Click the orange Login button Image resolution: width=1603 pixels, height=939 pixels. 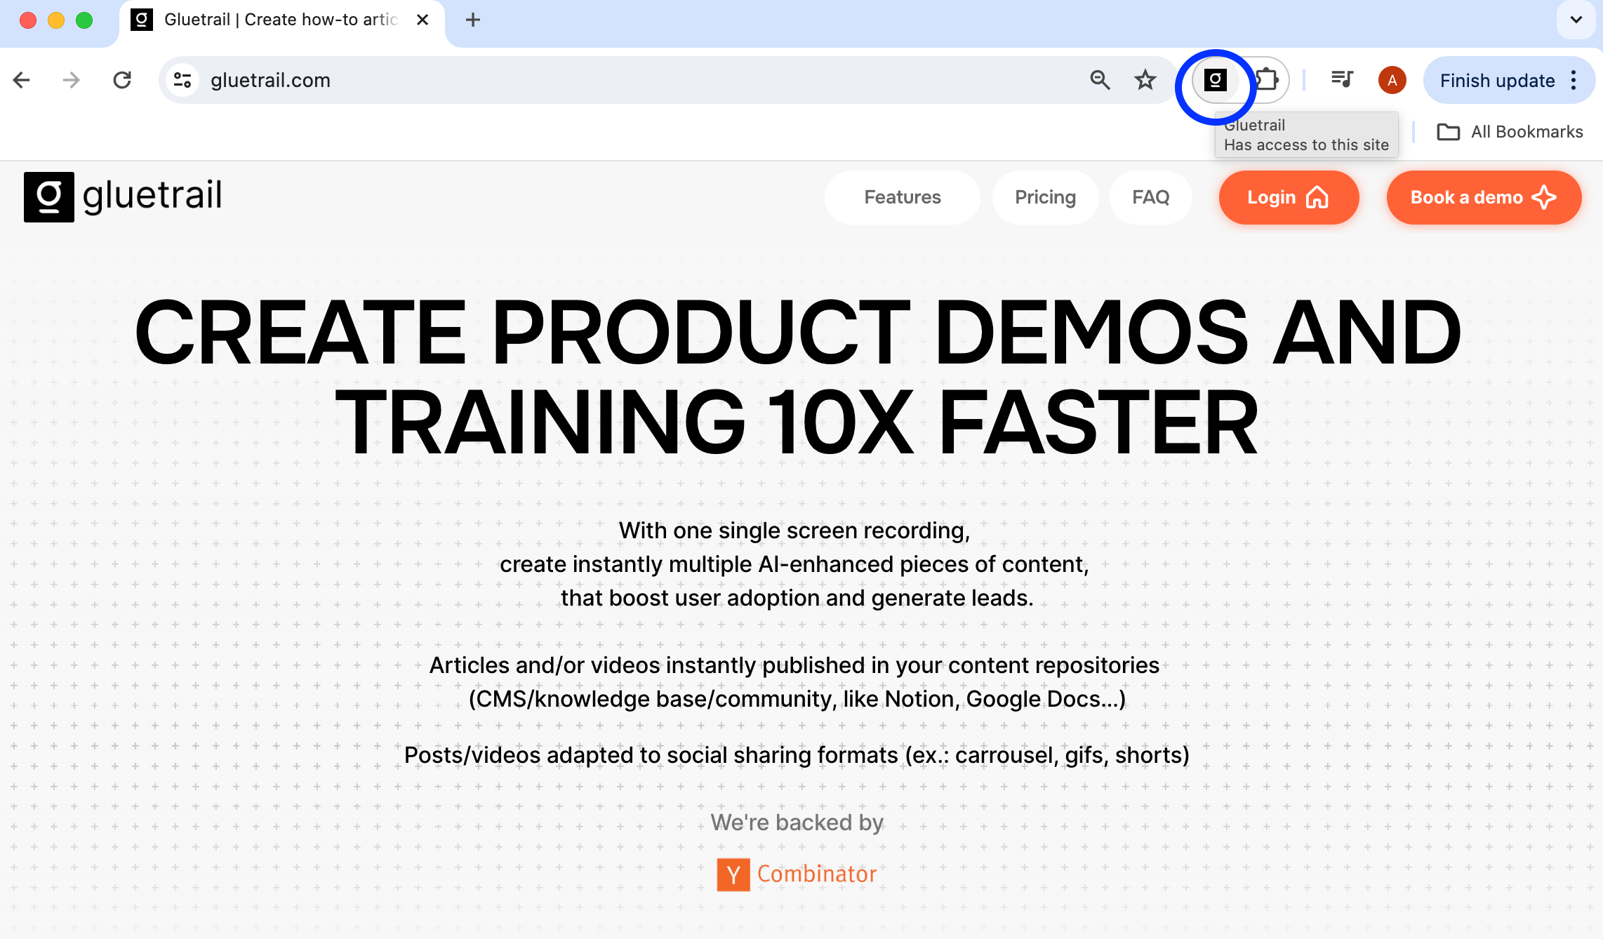(x=1288, y=197)
